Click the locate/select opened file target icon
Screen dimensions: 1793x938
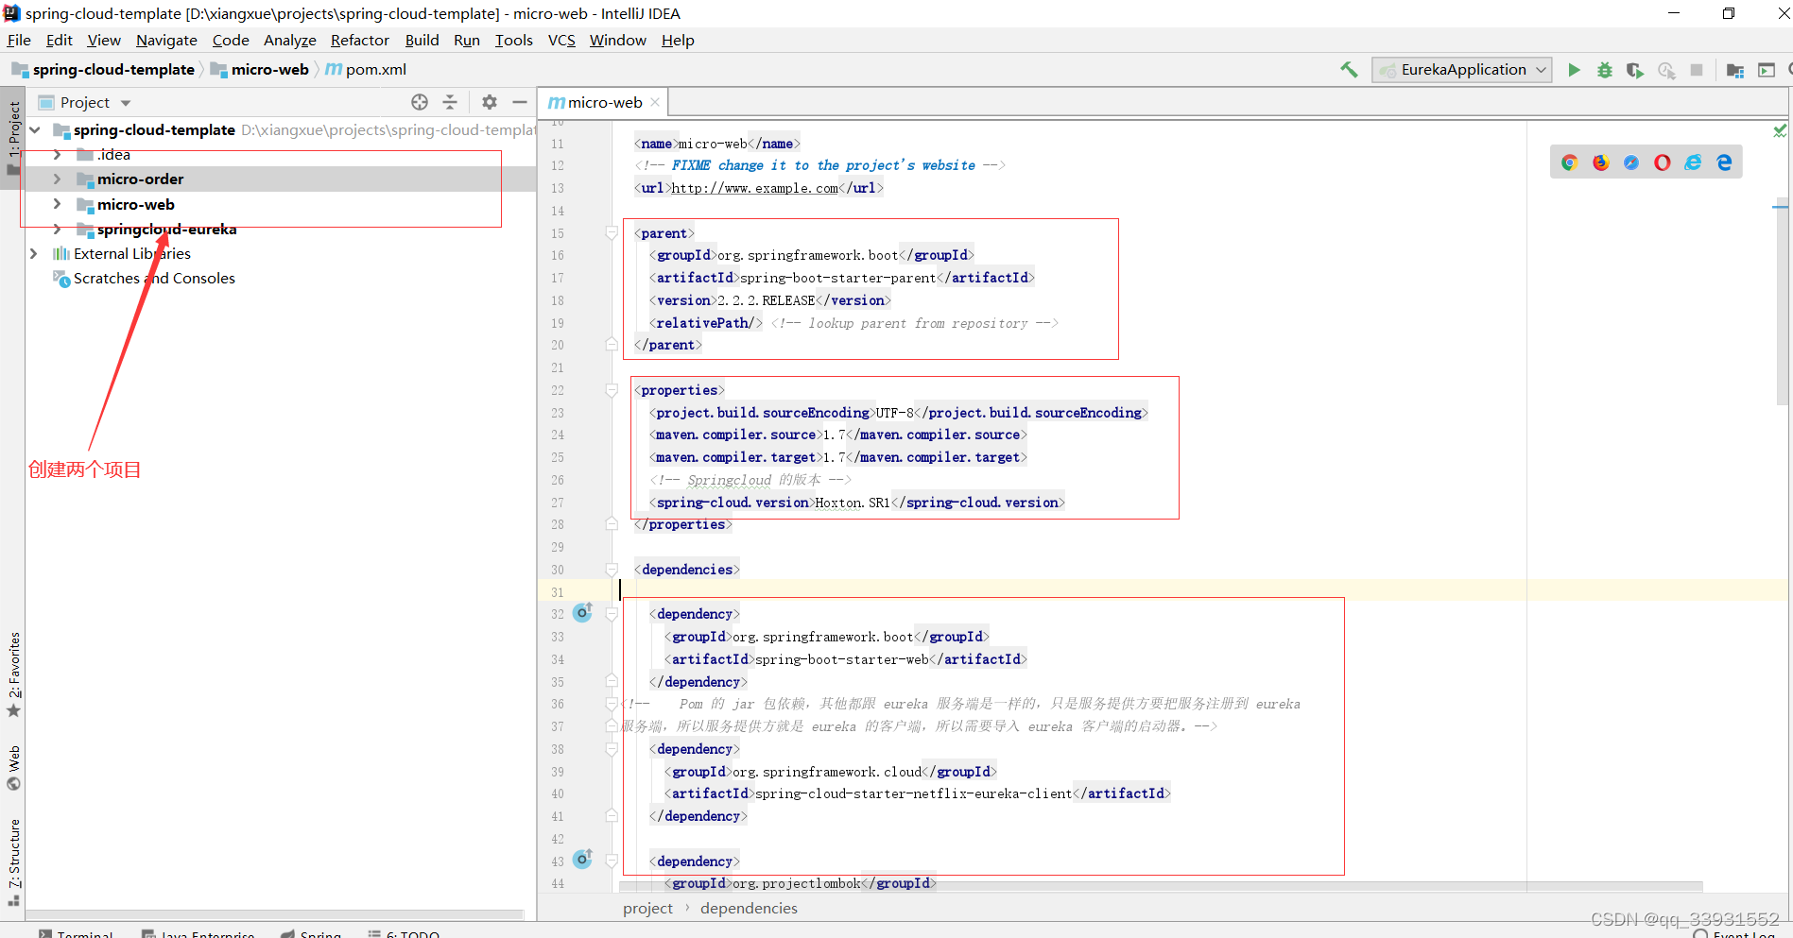tap(420, 102)
